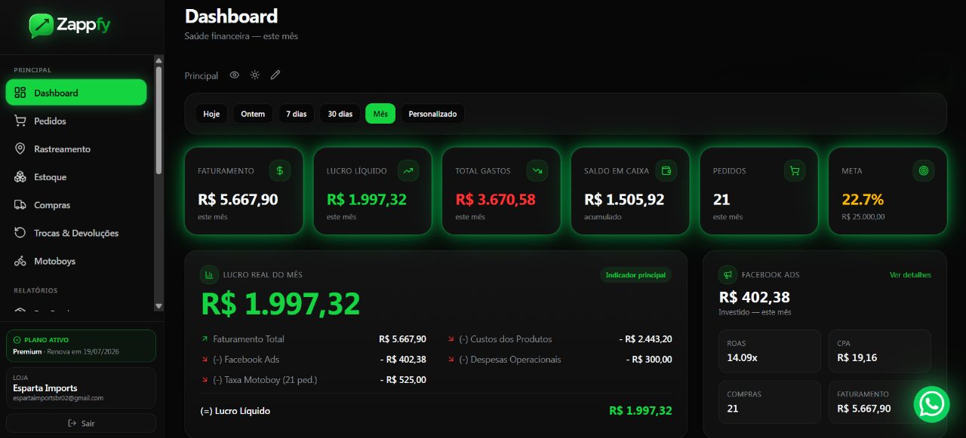
Task: Click the boxes icon next to Estoque
Action: point(20,177)
